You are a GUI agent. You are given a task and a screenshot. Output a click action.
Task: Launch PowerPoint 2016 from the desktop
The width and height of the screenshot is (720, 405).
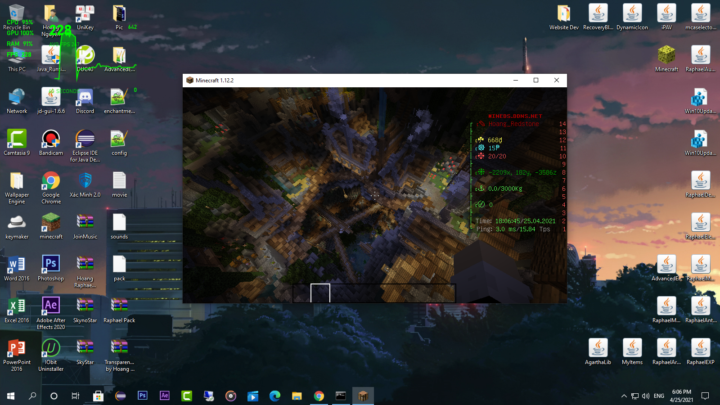click(17, 355)
